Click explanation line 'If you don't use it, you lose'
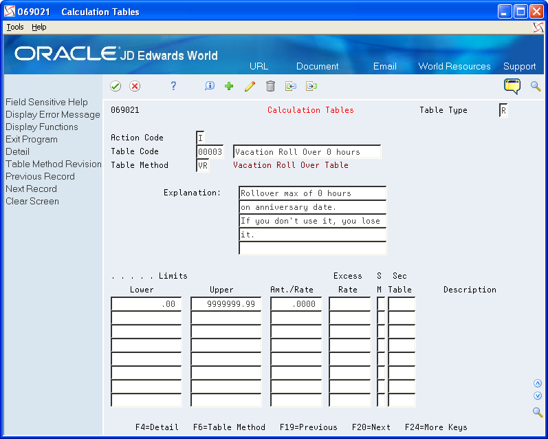Image resolution: width=548 pixels, height=439 pixels. tap(312, 221)
